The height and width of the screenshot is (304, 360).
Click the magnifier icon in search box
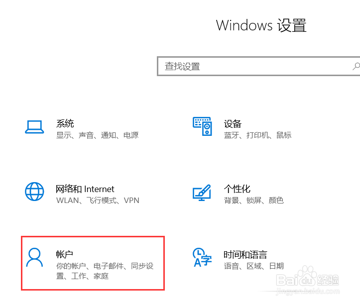tap(356, 66)
